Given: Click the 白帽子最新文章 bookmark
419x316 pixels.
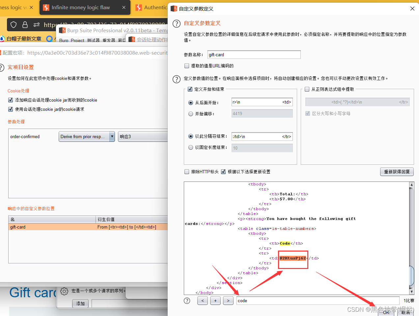Looking at the screenshot, I should pos(21,39).
